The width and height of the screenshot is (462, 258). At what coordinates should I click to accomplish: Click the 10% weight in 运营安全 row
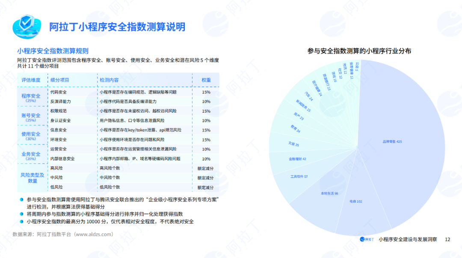pyautogui.click(x=206, y=149)
